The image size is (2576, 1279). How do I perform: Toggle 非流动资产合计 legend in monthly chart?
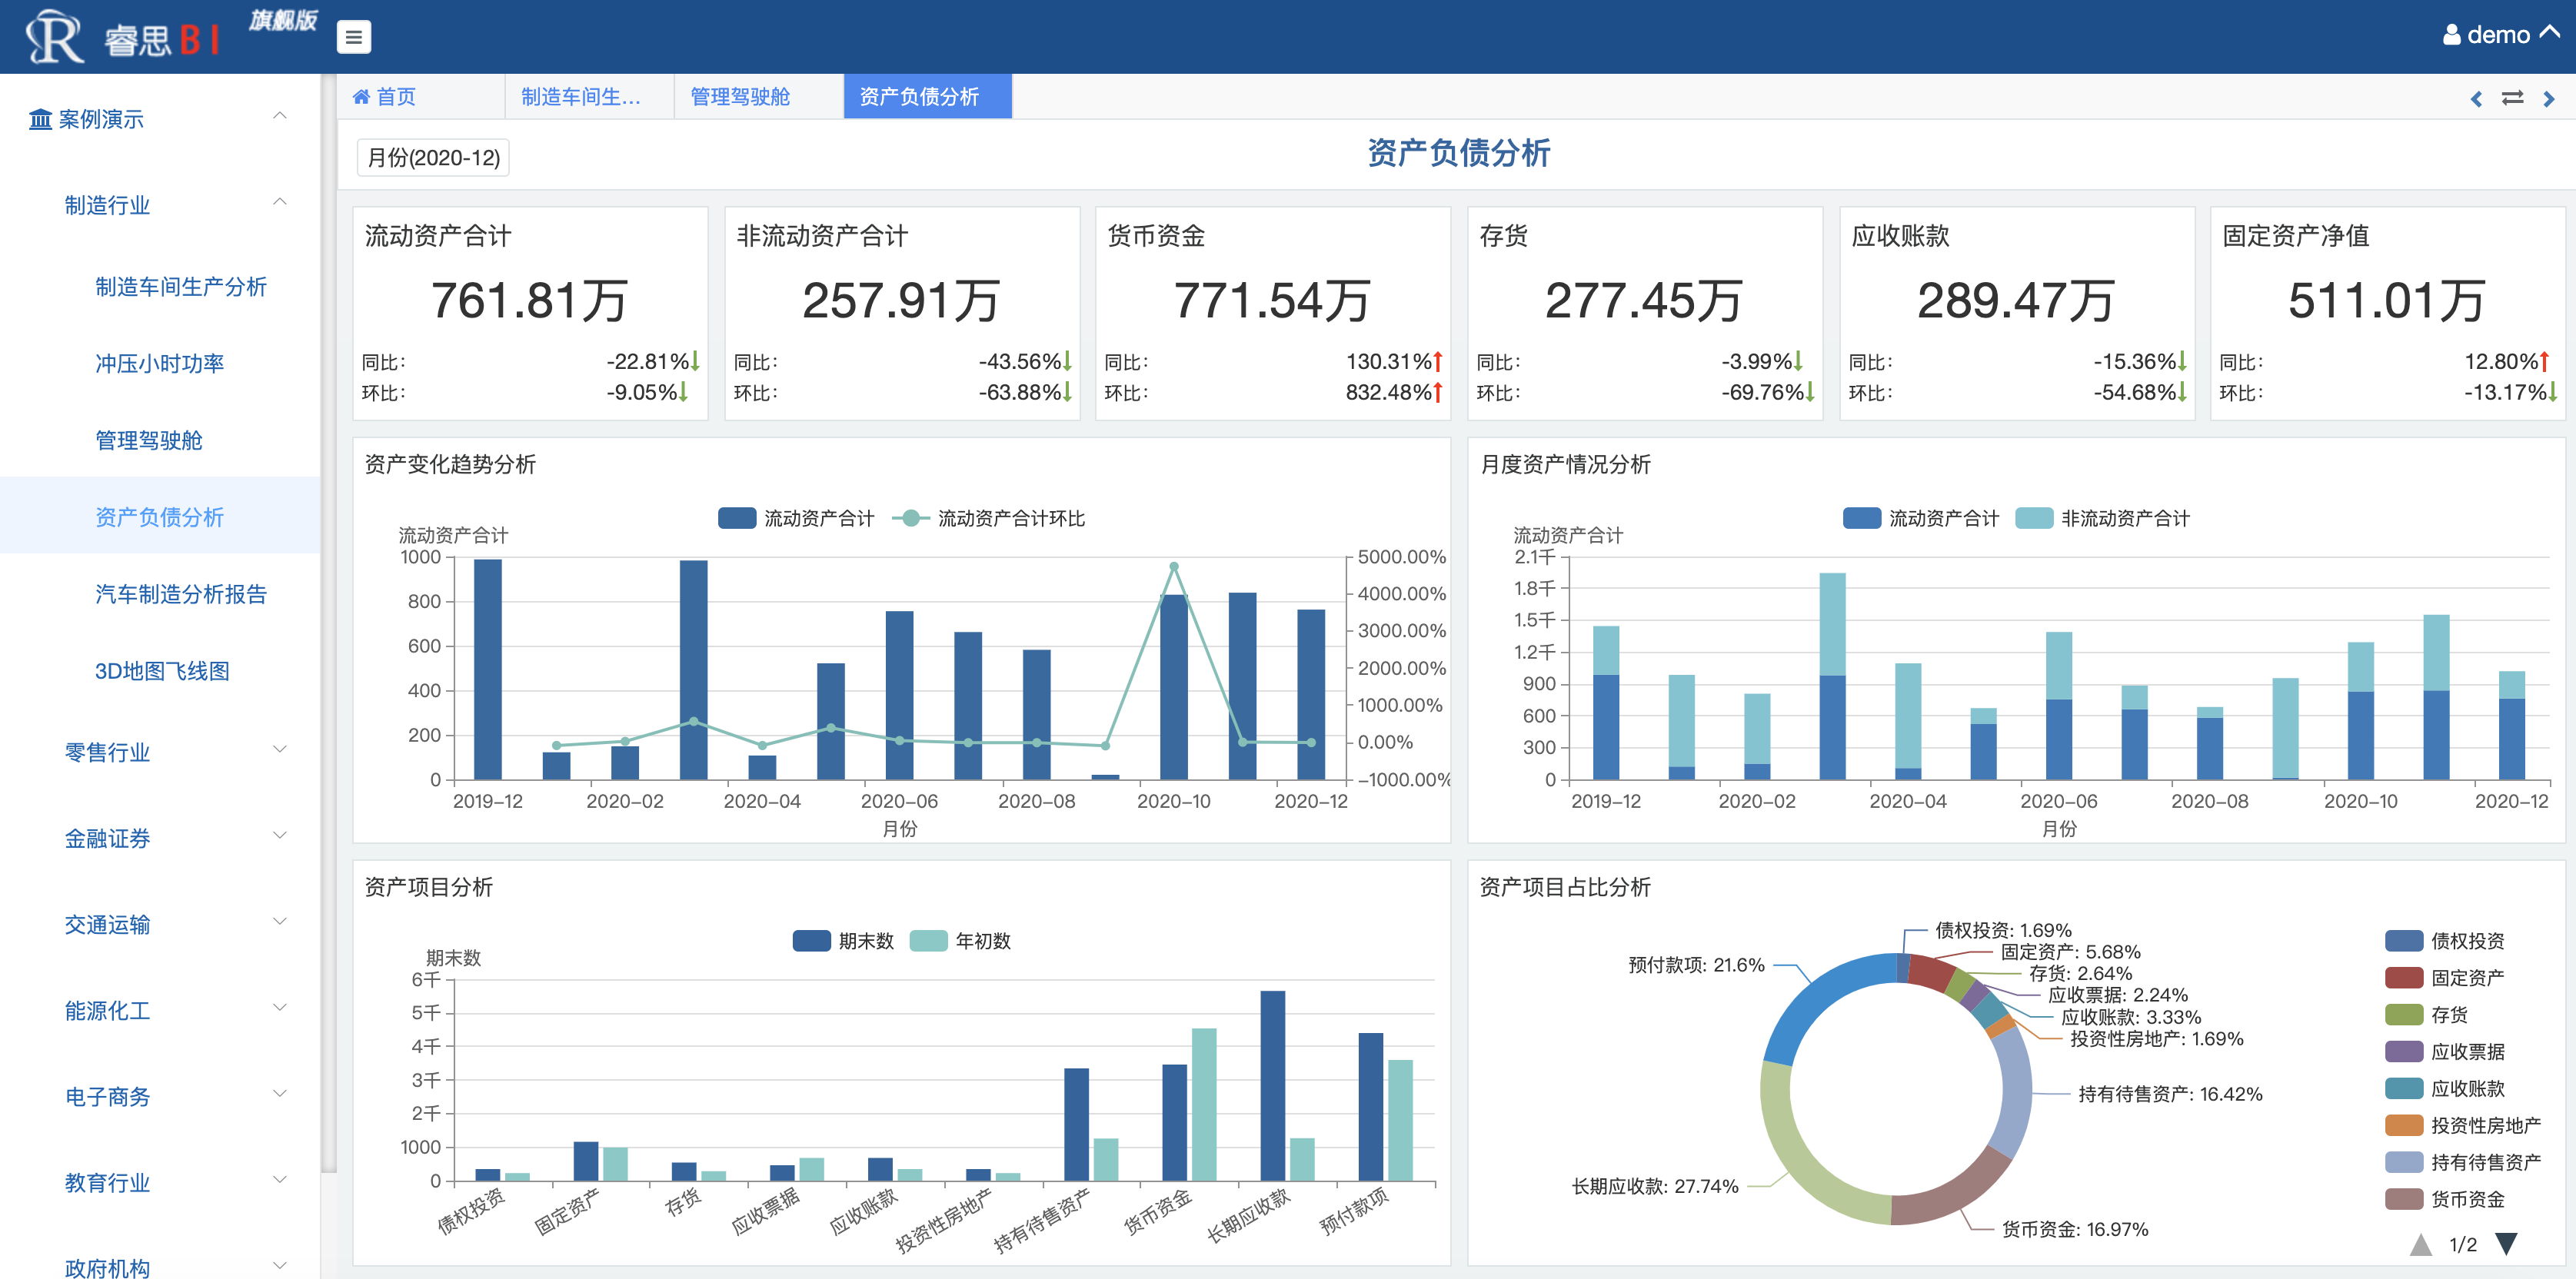[x=2103, y=519]
